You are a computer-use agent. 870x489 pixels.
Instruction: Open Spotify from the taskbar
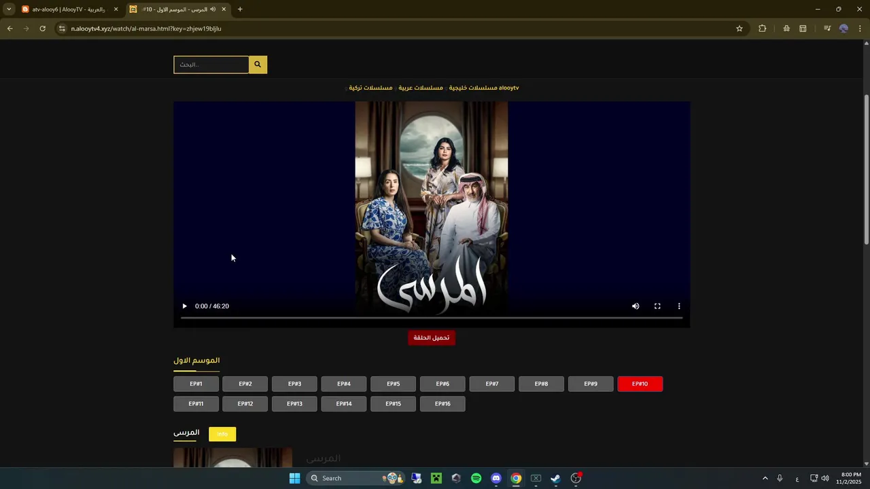click(476, 478)
